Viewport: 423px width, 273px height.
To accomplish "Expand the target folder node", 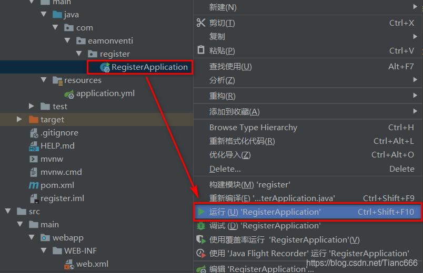I will point(19,119).
